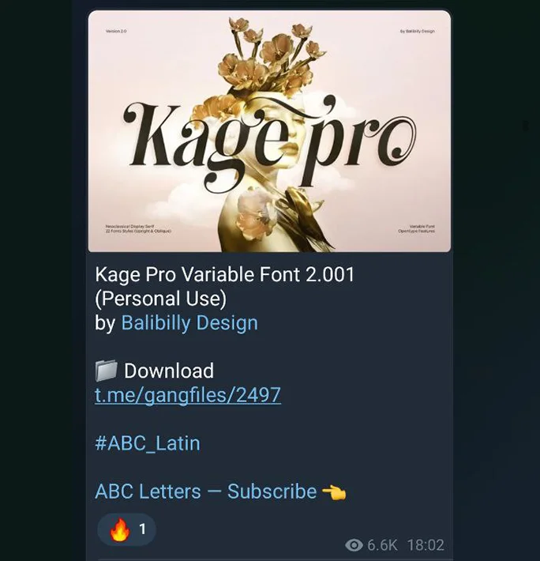The width and height of the screenshot is (540, 561).
Task: Select the #ABC_Latin hashtag
Action: (148, 443)
